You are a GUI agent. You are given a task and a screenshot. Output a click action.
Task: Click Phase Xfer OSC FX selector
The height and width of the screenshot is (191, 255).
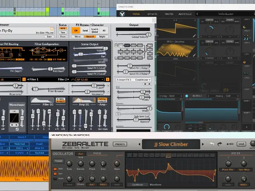click(x=227, y=169)
